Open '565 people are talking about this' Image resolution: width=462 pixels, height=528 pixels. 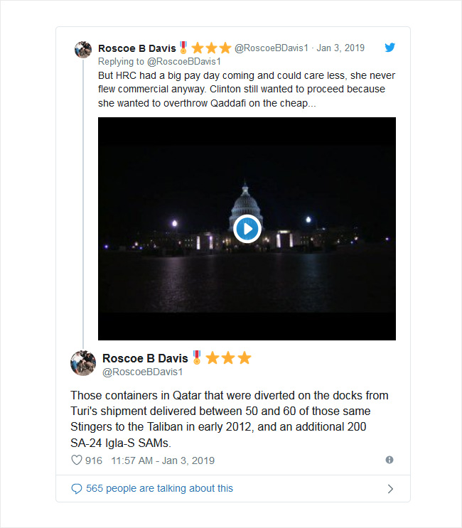point(160,489)
